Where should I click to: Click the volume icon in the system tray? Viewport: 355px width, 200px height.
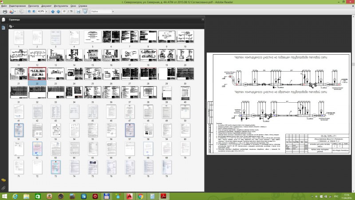pyautogui.click(x=317, y=196)
